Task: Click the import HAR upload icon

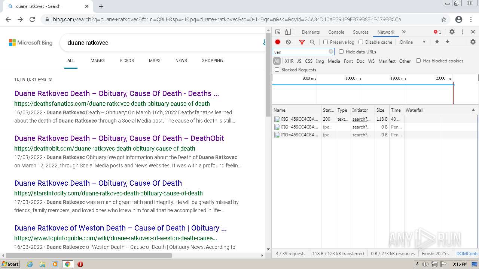Action: pos(437,42)
